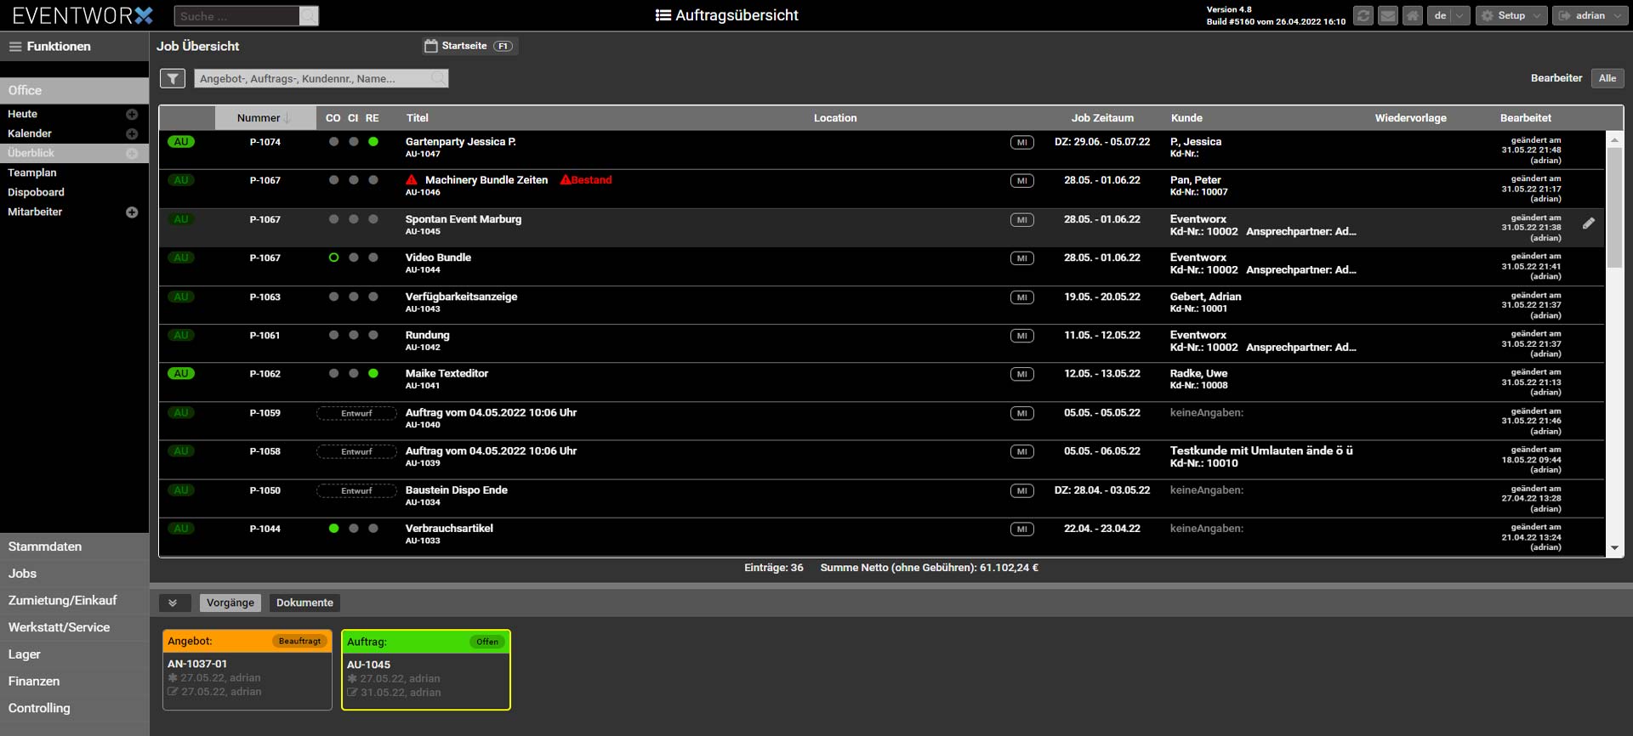Click the home icon in the top bar
The width and height of the screenshot is (1633, 736).
pos(1413,16)
